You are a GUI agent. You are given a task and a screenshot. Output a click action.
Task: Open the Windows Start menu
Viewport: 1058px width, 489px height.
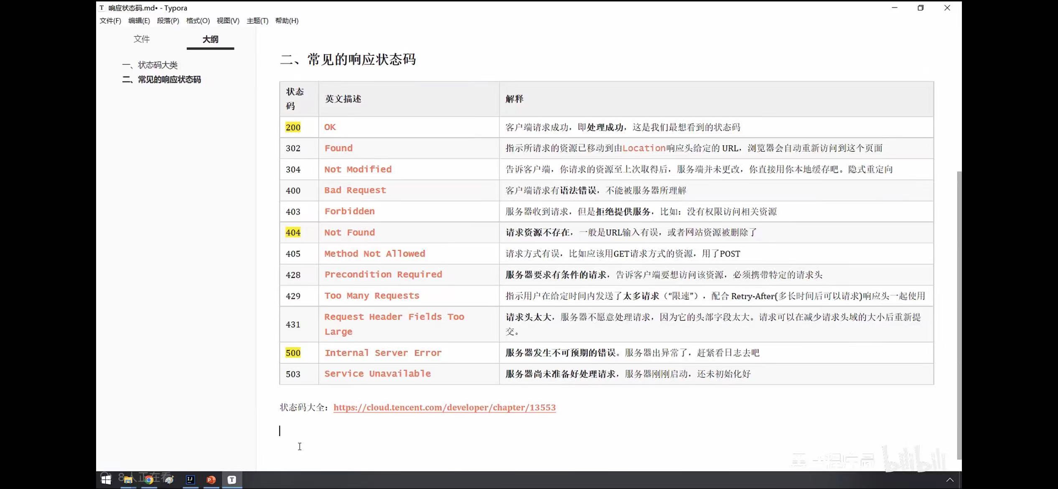click(106, 480)
